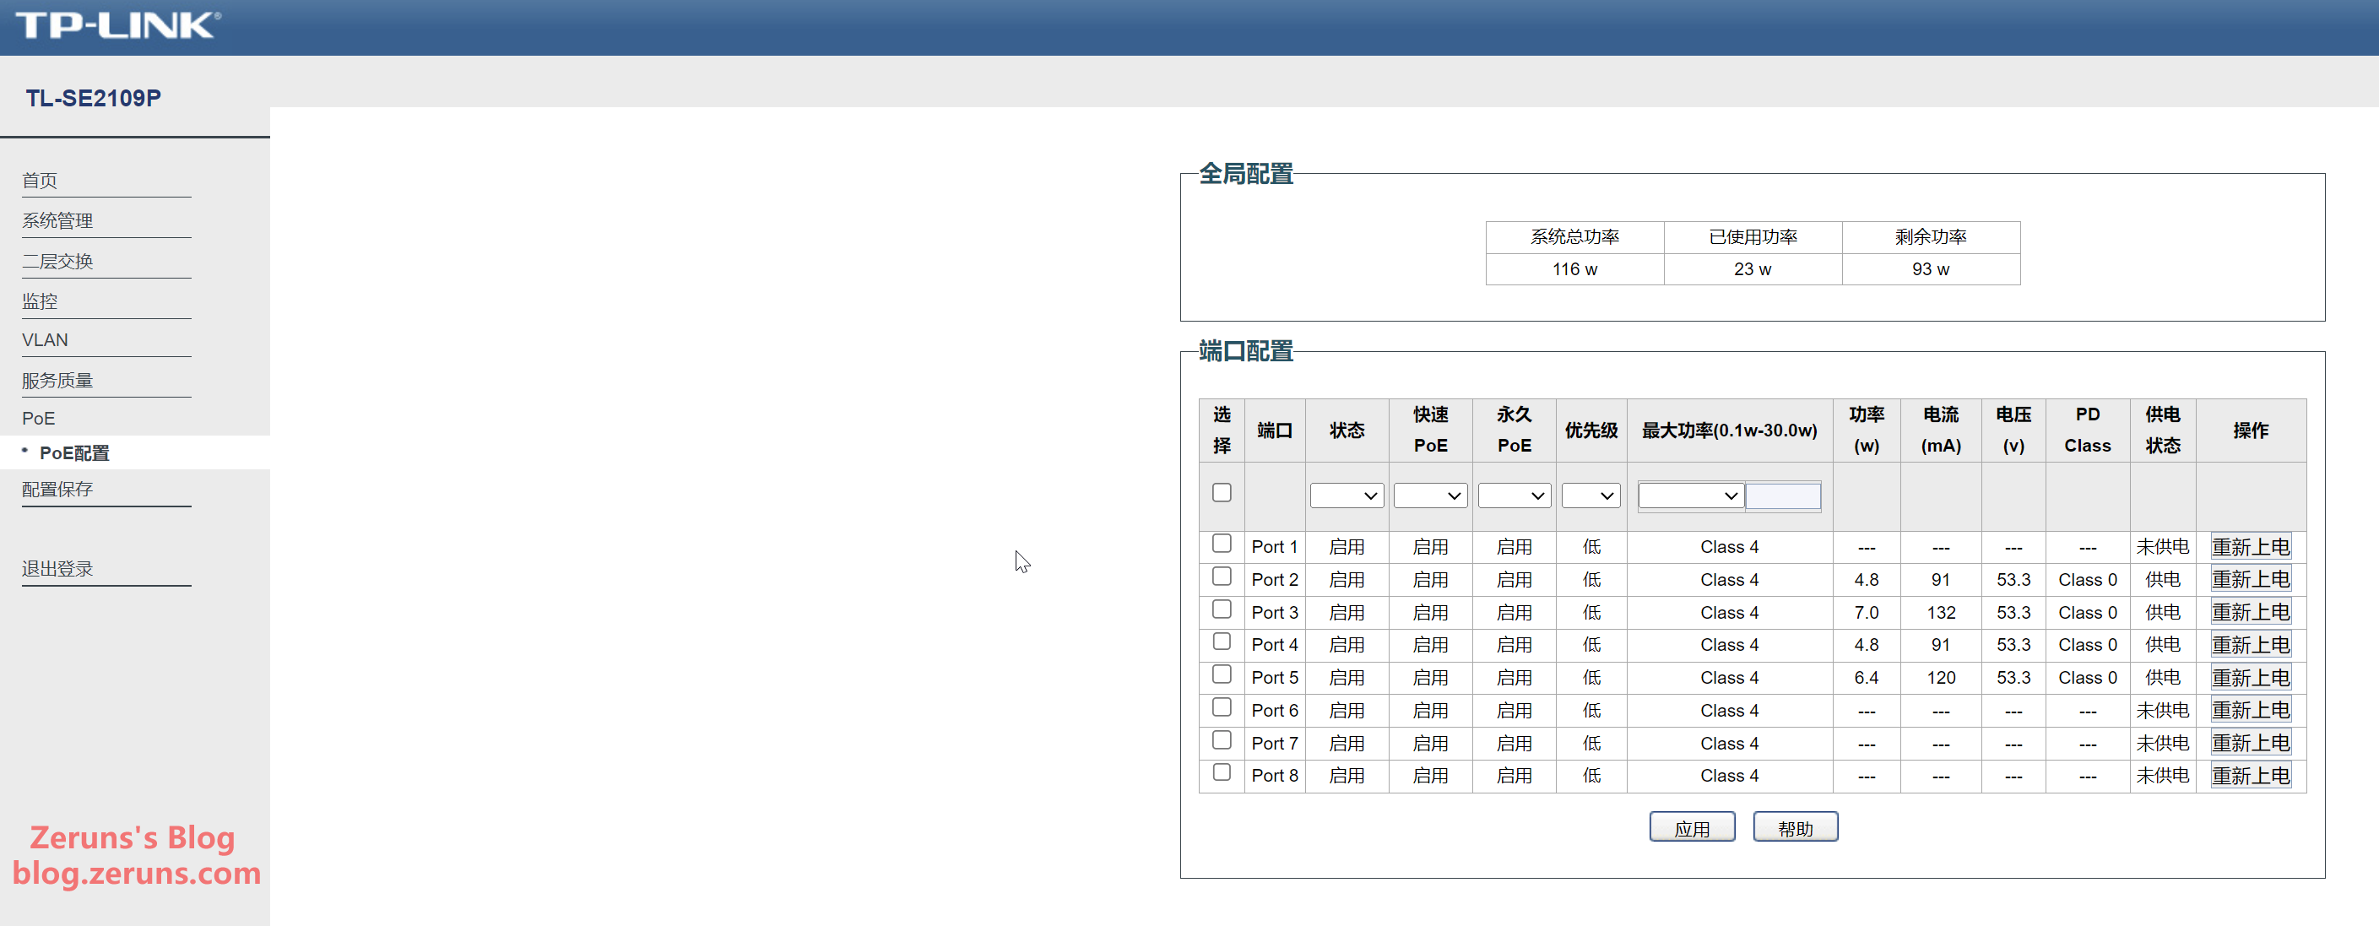
Task: Open 系统管理 menu in sidebar
Action: (x=57, y=221)
